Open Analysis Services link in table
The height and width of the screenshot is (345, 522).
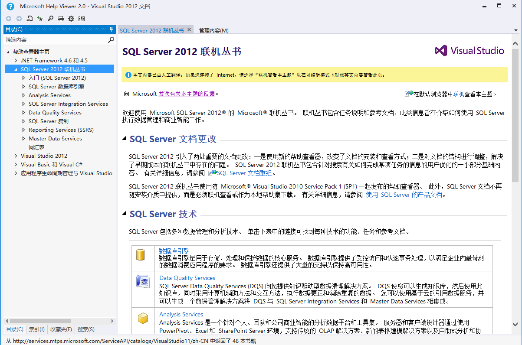pos(181,314)
